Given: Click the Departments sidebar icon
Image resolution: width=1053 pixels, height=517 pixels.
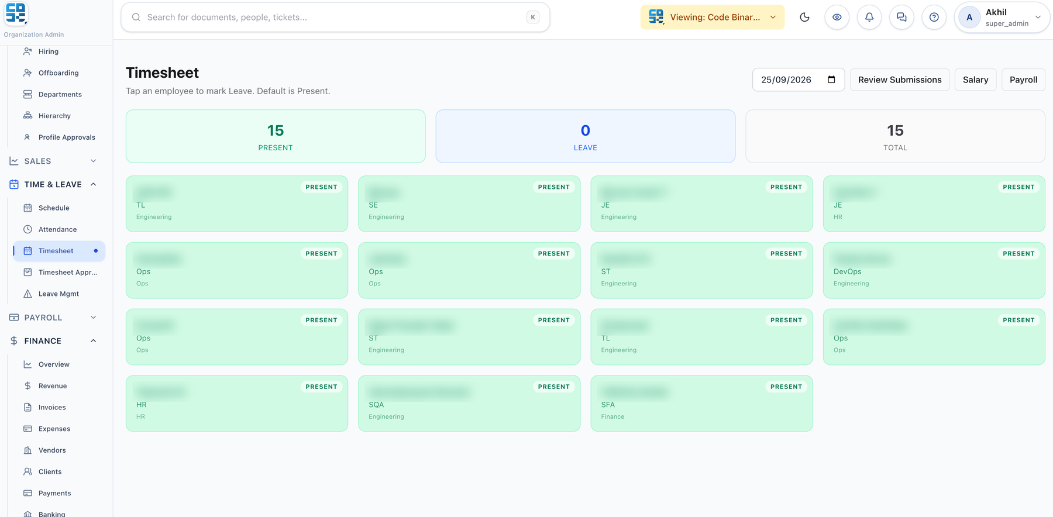Looking at the screenshot, I should point(27,94).
